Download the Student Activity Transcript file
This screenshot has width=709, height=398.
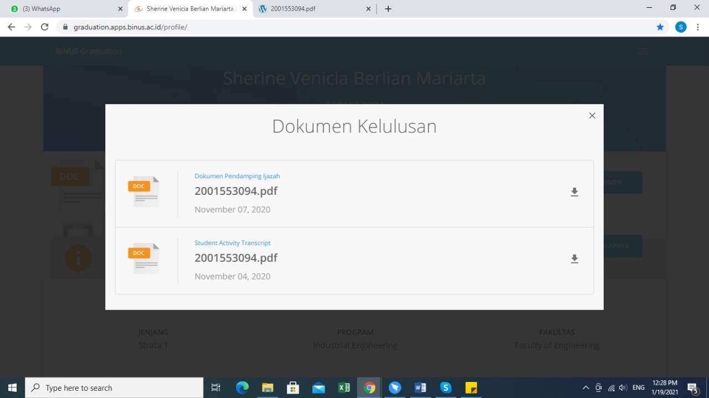tap(574, 259)
